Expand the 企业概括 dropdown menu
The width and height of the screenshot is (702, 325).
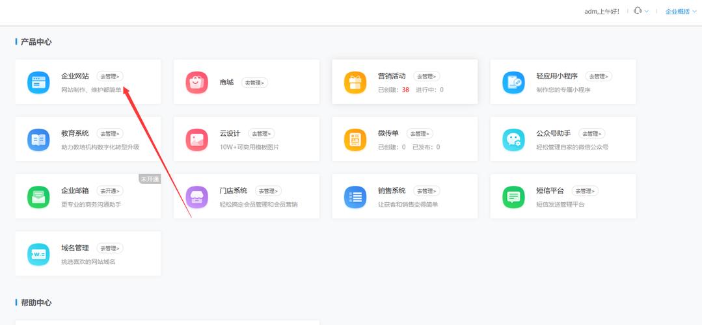point(681,12)
